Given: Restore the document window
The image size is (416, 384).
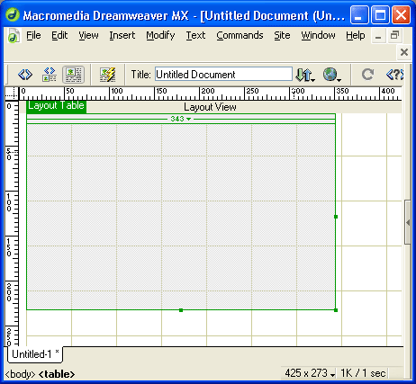Looking at the screenshot, I should pyautogui.click(x=394, y=36).
